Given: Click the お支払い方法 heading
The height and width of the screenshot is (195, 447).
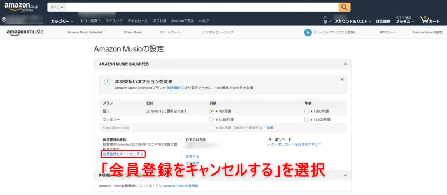Looking at the screenshot, I should tap(195, 140).
